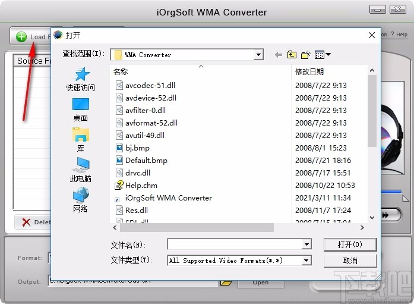Select the avcodec-51.dll file icon
The height and width of the screenshot is (304, 414).
pyautogui.click(x=119, y=85)
